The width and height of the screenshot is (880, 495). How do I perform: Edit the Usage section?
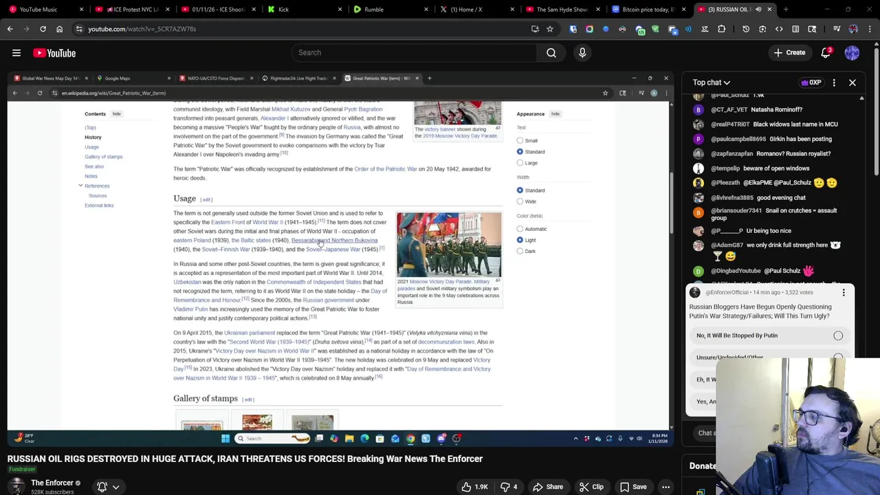pyautogui.click(x=206, y=199)
